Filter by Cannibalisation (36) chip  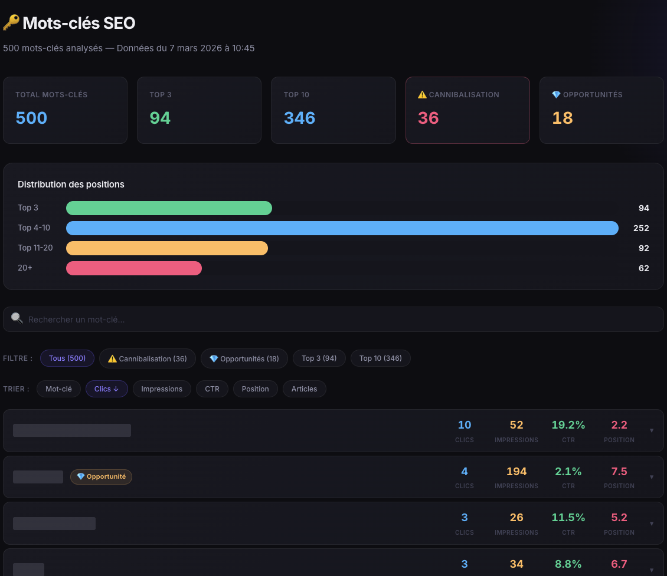[x=148, y=358]
